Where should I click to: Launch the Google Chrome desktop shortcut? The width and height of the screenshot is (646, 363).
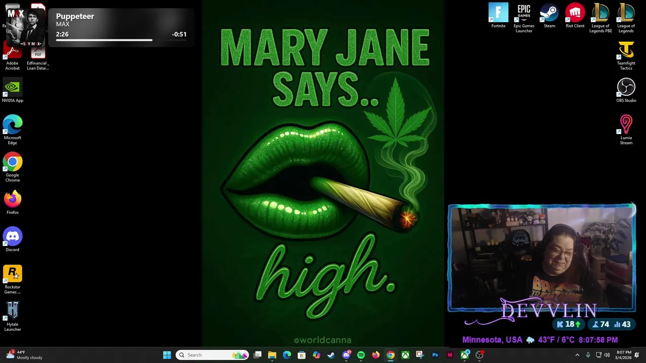coord(12,167)
